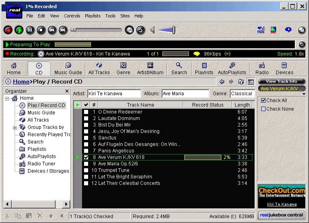Tick the Check None checkbox

click(263, 109)
